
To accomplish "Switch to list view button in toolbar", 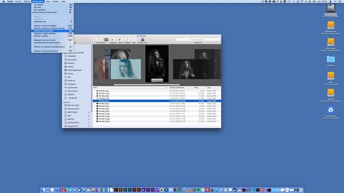I will pos(99,40).
